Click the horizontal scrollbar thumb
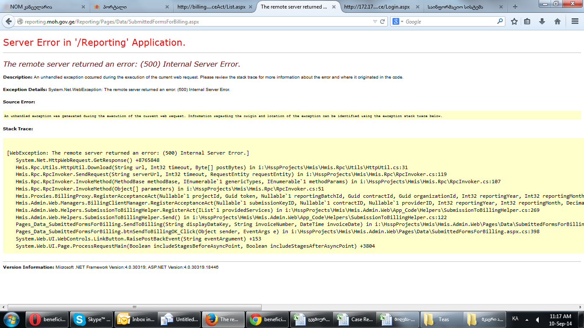The image size is (584, 328). click(x=134, y=307)
